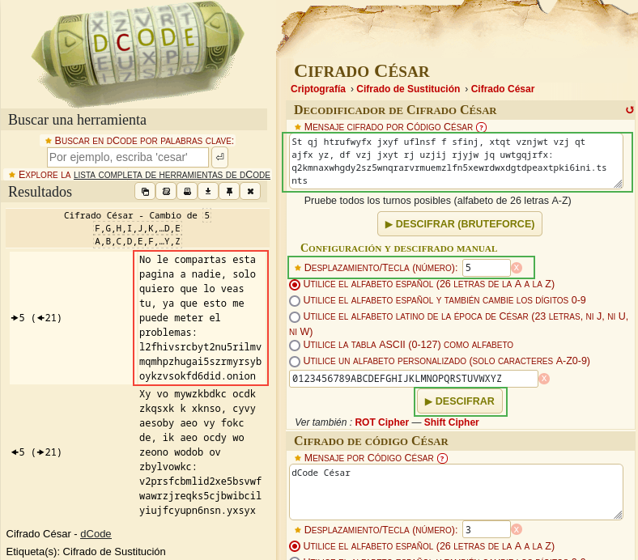The width and height of the screenshot is (638, 560).
Task: Open dCode link under results
Action: click(x=96, y=533)
